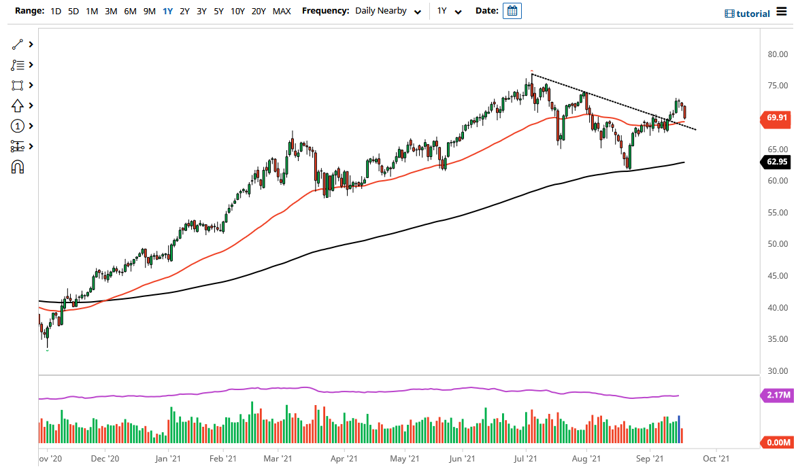
Task: Open the date calendar picker
Action: coord(511,10)
